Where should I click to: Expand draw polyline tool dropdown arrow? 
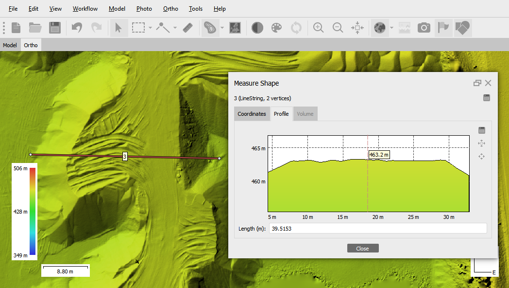[x=175, y=28]
